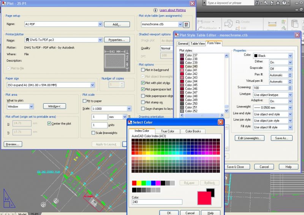Viewport: 304px width, 215px height.
Task: Expand the Lineweight dropdown in Properties
Action: coord(290,107)
